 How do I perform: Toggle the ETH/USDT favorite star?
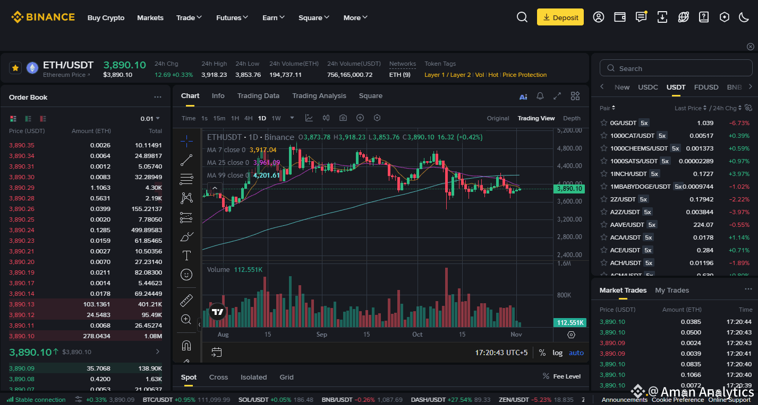(x=15, y=68)
